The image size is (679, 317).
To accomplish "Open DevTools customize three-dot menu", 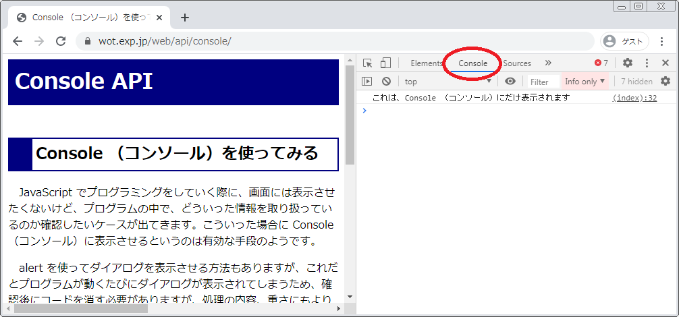I will click(x=647, y=63).
